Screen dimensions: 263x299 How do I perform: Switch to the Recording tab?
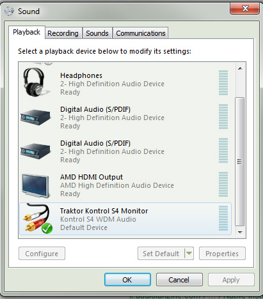(63, 33)
